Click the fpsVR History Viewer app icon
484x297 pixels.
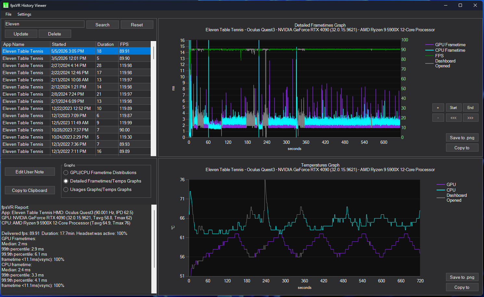6,5
